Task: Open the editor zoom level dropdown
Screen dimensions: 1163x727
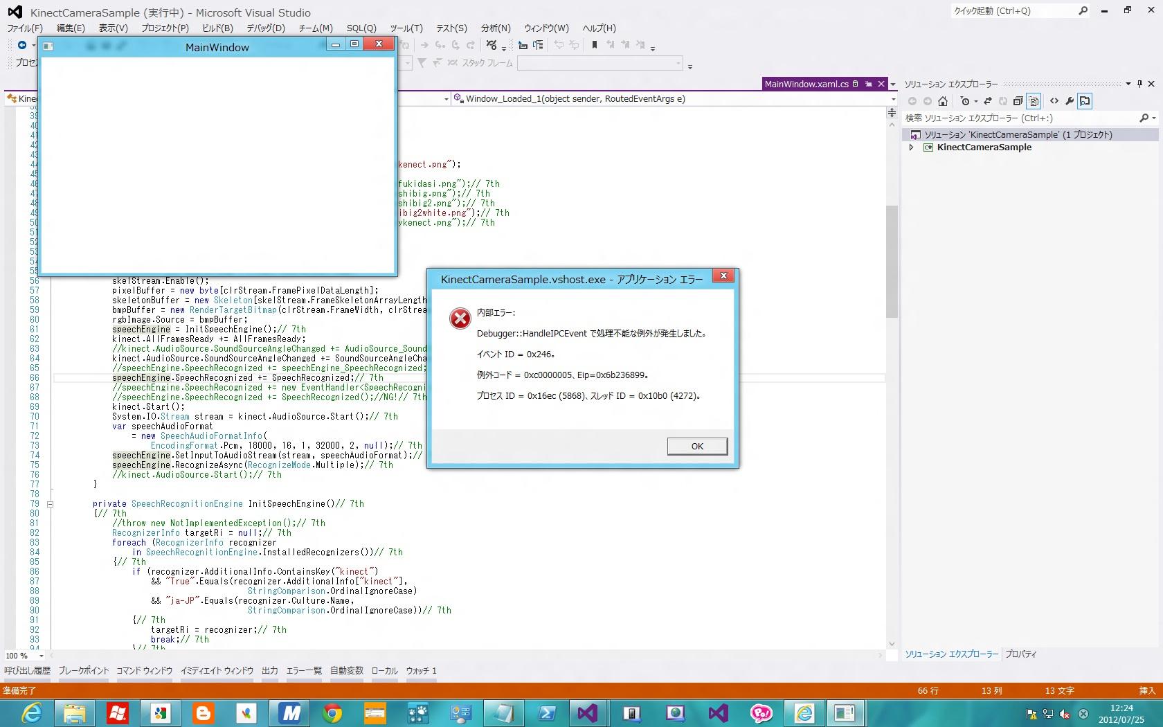Action: [x=42, y=656]
